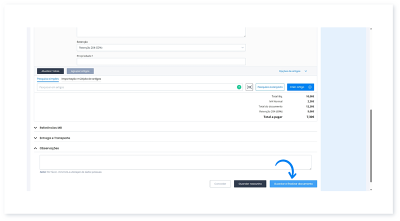Click the vertical page scrollbar thumb
The width and height of the screenshot is (400, 221).
(x=370, y=145)
